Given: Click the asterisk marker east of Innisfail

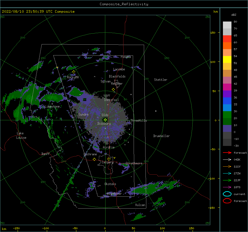Looking at the screenshot, I should tap(131, 95).
